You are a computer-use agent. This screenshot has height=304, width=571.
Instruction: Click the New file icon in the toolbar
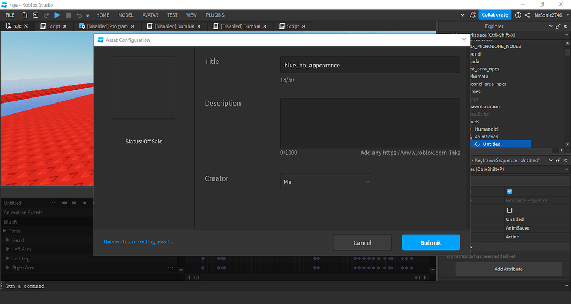pyautogui.click(x=25, y=15)
